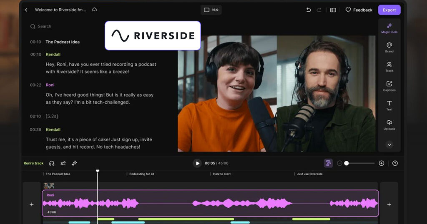Click the Export button
This screenshot has height=224, width=427.
click(x=389, y=10)
